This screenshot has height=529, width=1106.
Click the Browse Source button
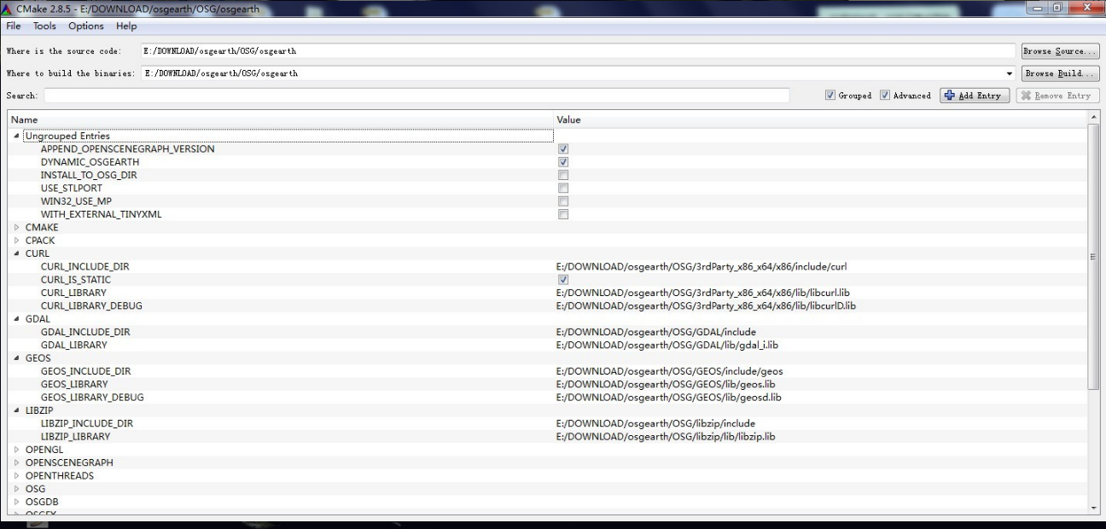[x=1061, y=51]
